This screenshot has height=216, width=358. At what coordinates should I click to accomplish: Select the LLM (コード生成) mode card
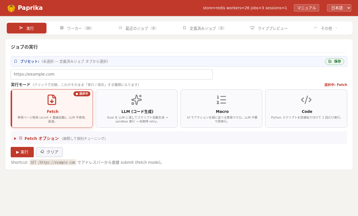coord(137,108)
